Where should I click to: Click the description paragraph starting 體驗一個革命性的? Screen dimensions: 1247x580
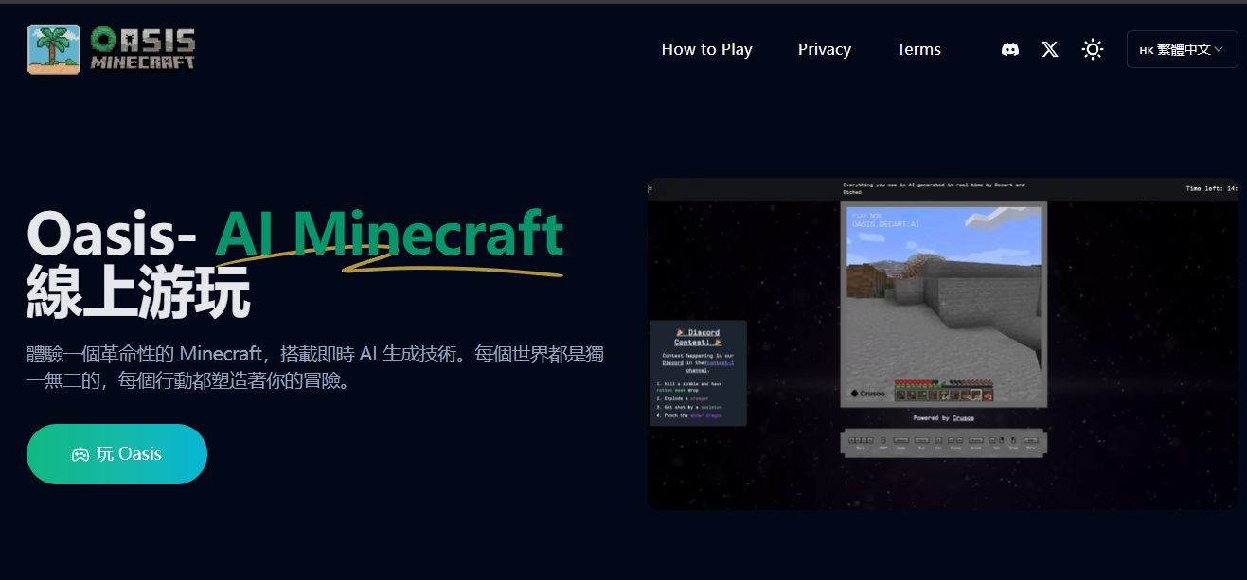[315, 369]
